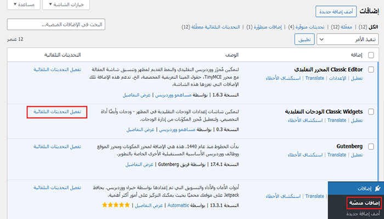
Task: Click the إضافة column header
Action: 357,55
